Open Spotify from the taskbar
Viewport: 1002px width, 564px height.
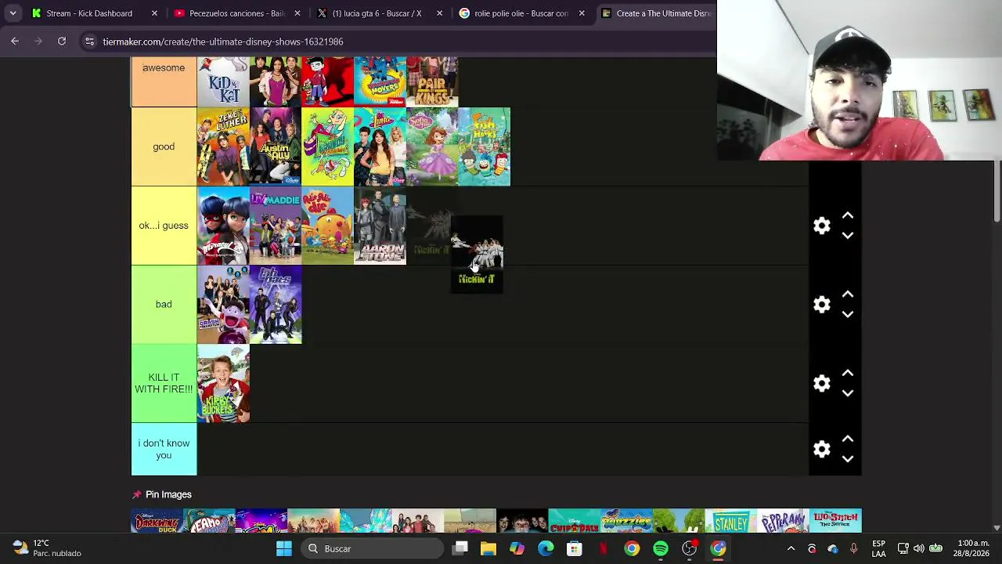click(x=661, y=548)
